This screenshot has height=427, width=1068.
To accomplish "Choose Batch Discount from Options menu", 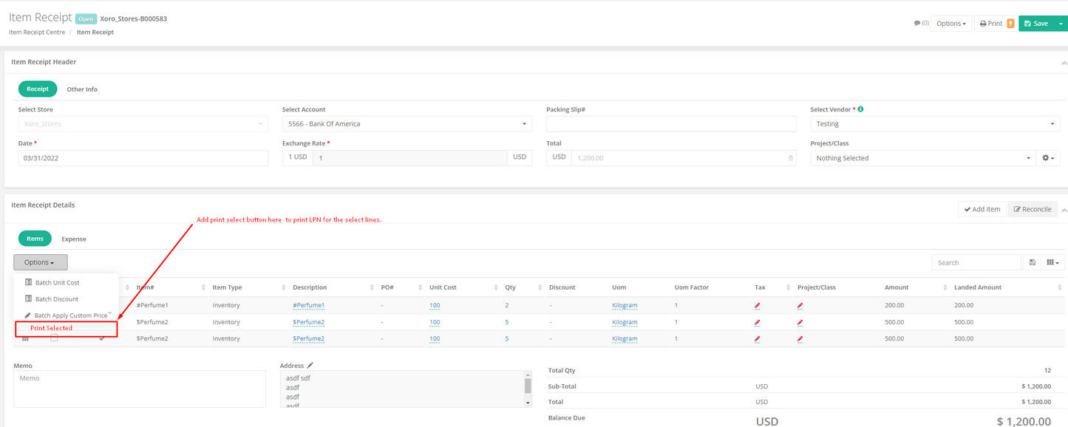I will click(x=57, y=299).
